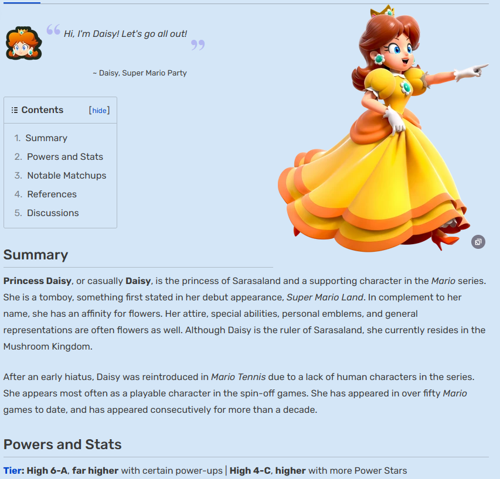This screenshot has height=479, width=500.
Task: Click the Contents list icon
Action: [x=14, y=110]
